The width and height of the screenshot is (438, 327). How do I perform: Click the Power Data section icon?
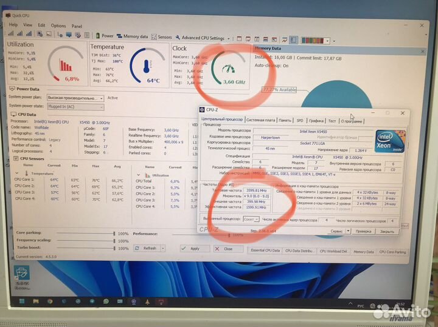(12, 89)
